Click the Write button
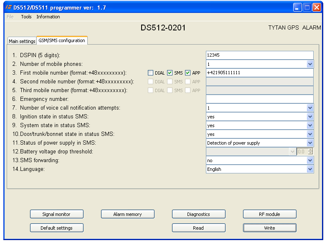This screenshot has height=243, width=327. (269, 228)
